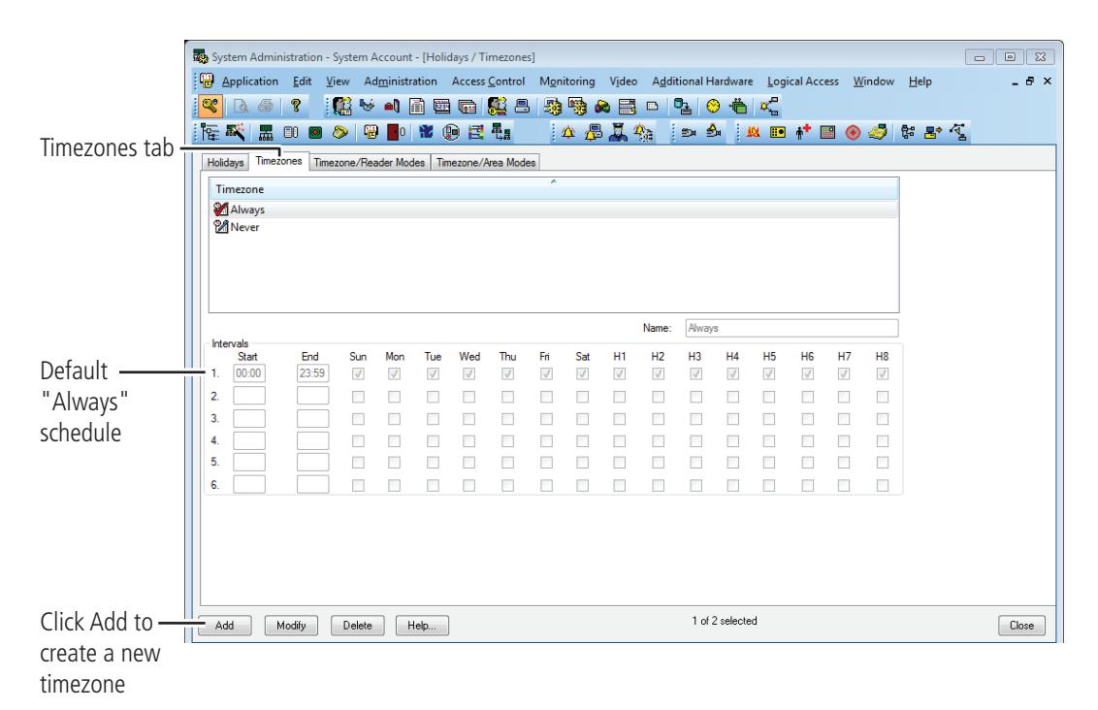Toggle Mon checkbox in interval row 3
Image resolution: width=1098 pixels, height=710 pixels.
(394, 419)
